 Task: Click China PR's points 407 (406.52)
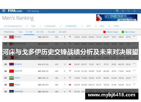(x=43, y=71)
